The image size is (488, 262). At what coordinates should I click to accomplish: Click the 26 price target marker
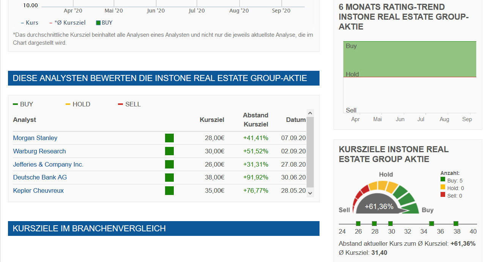pos(358,224)
